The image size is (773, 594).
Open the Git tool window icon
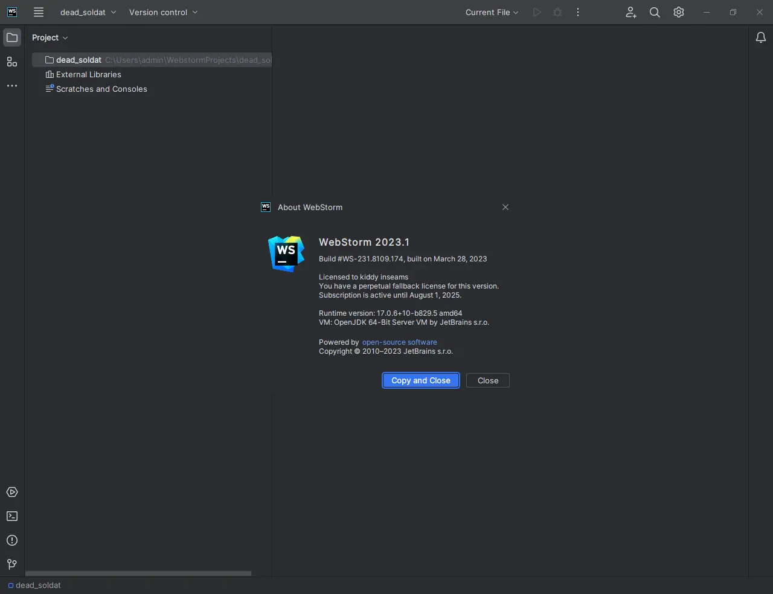tap(12, 564)
